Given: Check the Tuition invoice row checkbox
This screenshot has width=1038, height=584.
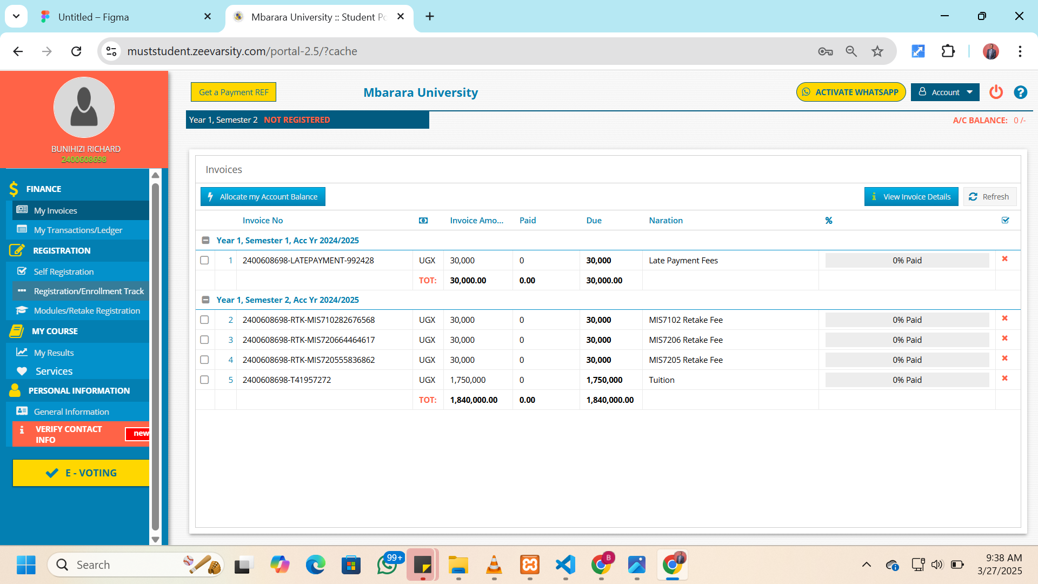Looking at the screenshot, I should click(x=204, y=380).
